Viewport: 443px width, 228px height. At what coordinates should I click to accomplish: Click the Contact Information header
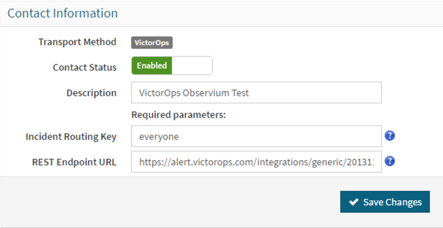coord(63,13)
